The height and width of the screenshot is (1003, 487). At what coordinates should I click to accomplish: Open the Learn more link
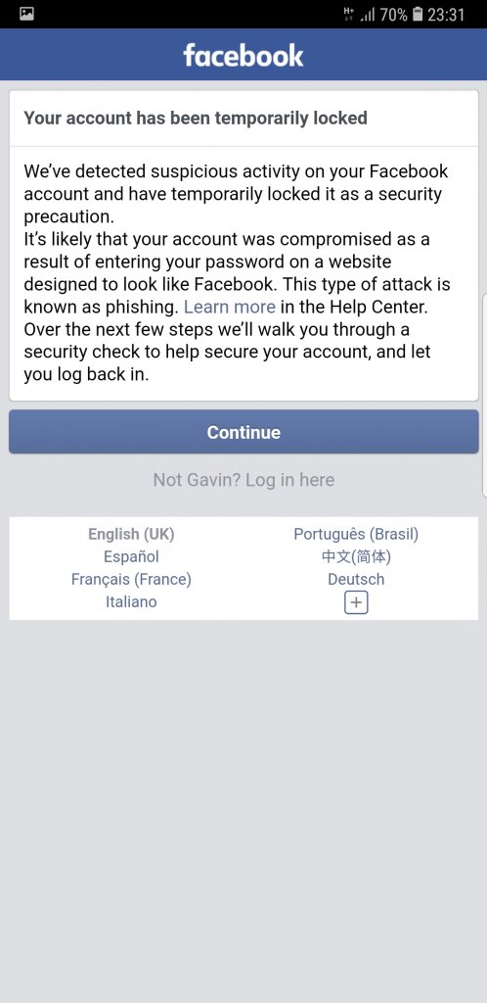click(x=230, y=307)
